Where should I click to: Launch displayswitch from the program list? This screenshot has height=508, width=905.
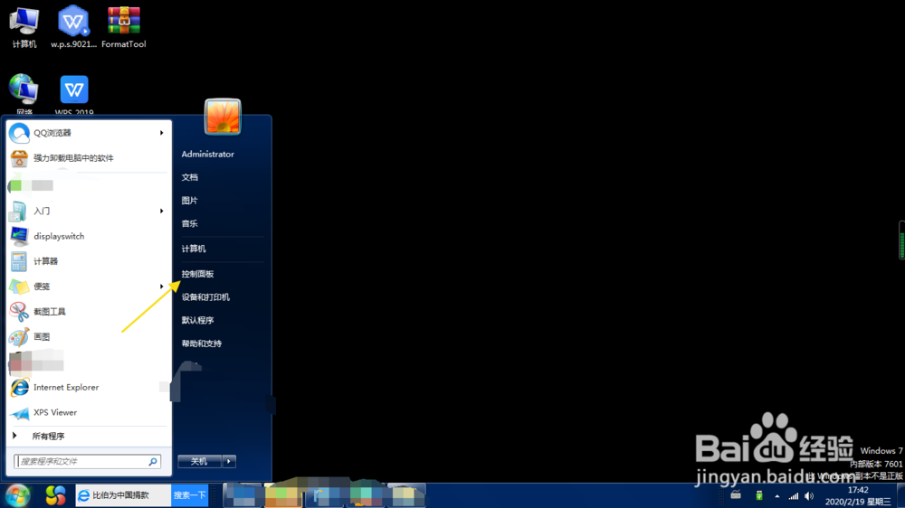tap(59, 237)
